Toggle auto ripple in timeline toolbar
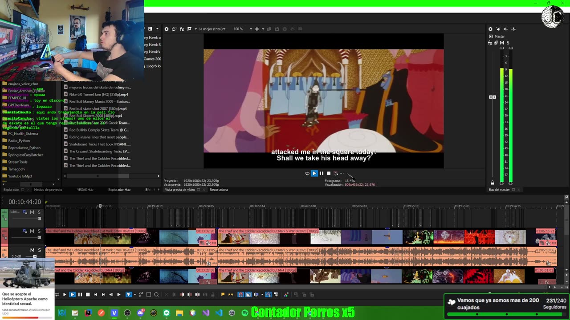Viewport: 570px width, 320px height. pyautogui.click(x=256, y=295)
